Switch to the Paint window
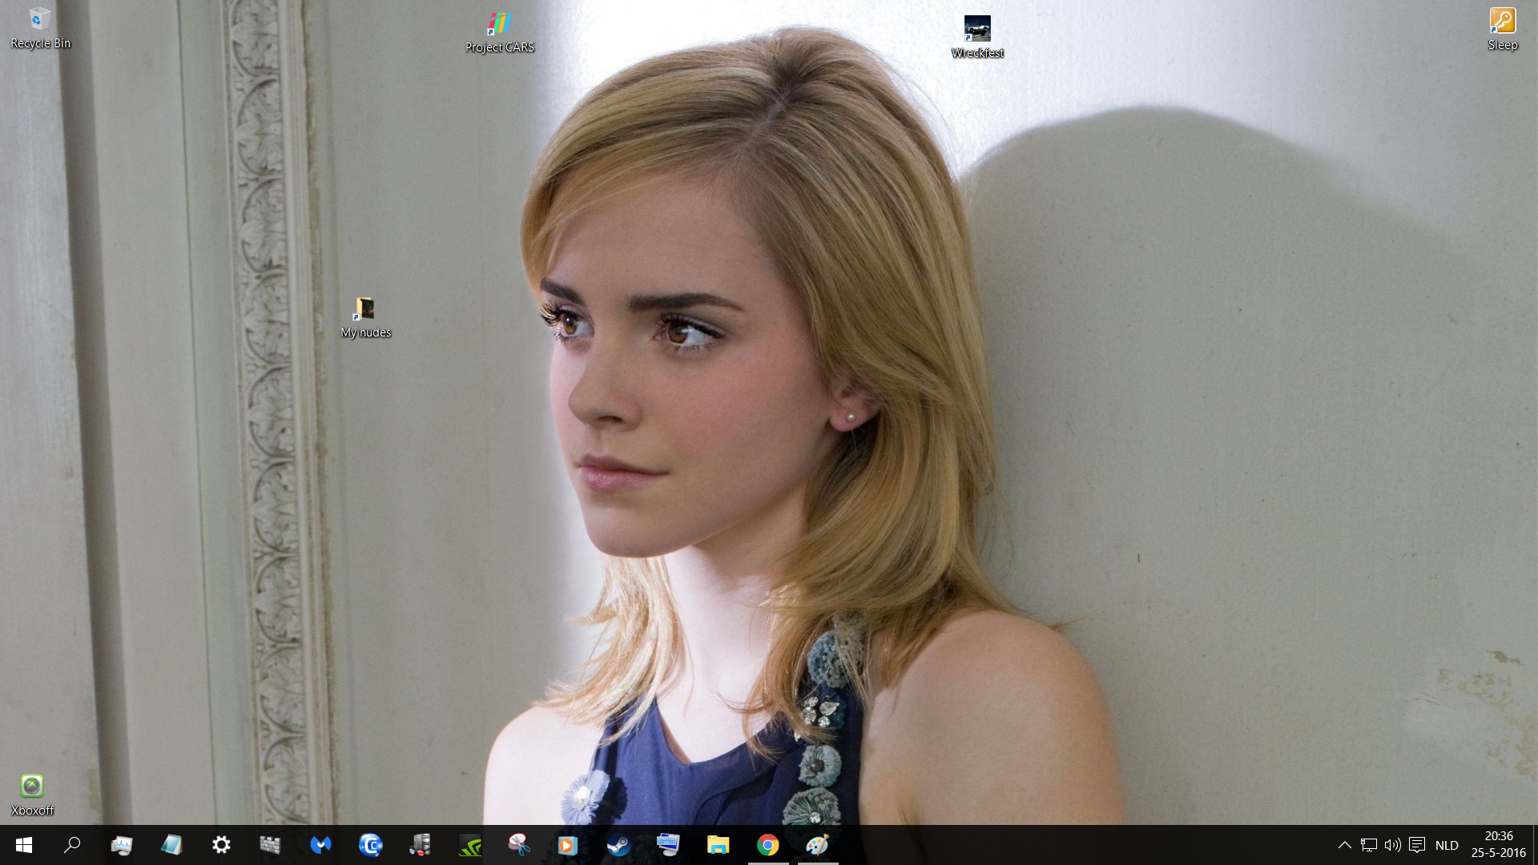This screenshot has height=865, width=1538. (x=817, y=845)
